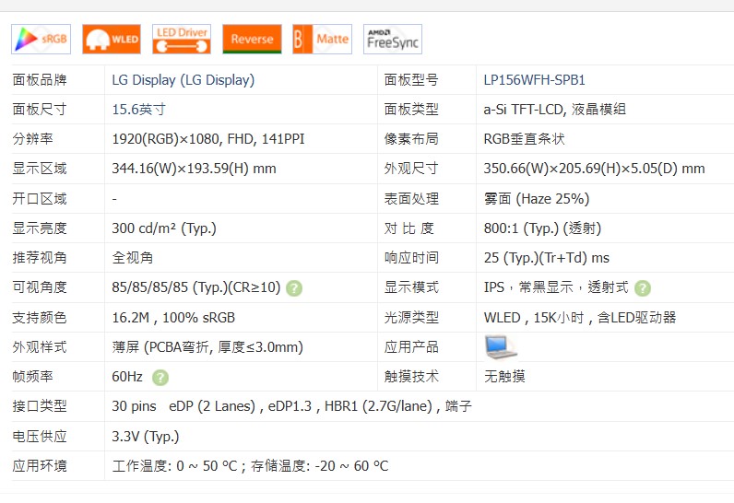Open help icon beside IPS display mode
The image size is (734, 503).
(x=643, y=288)
